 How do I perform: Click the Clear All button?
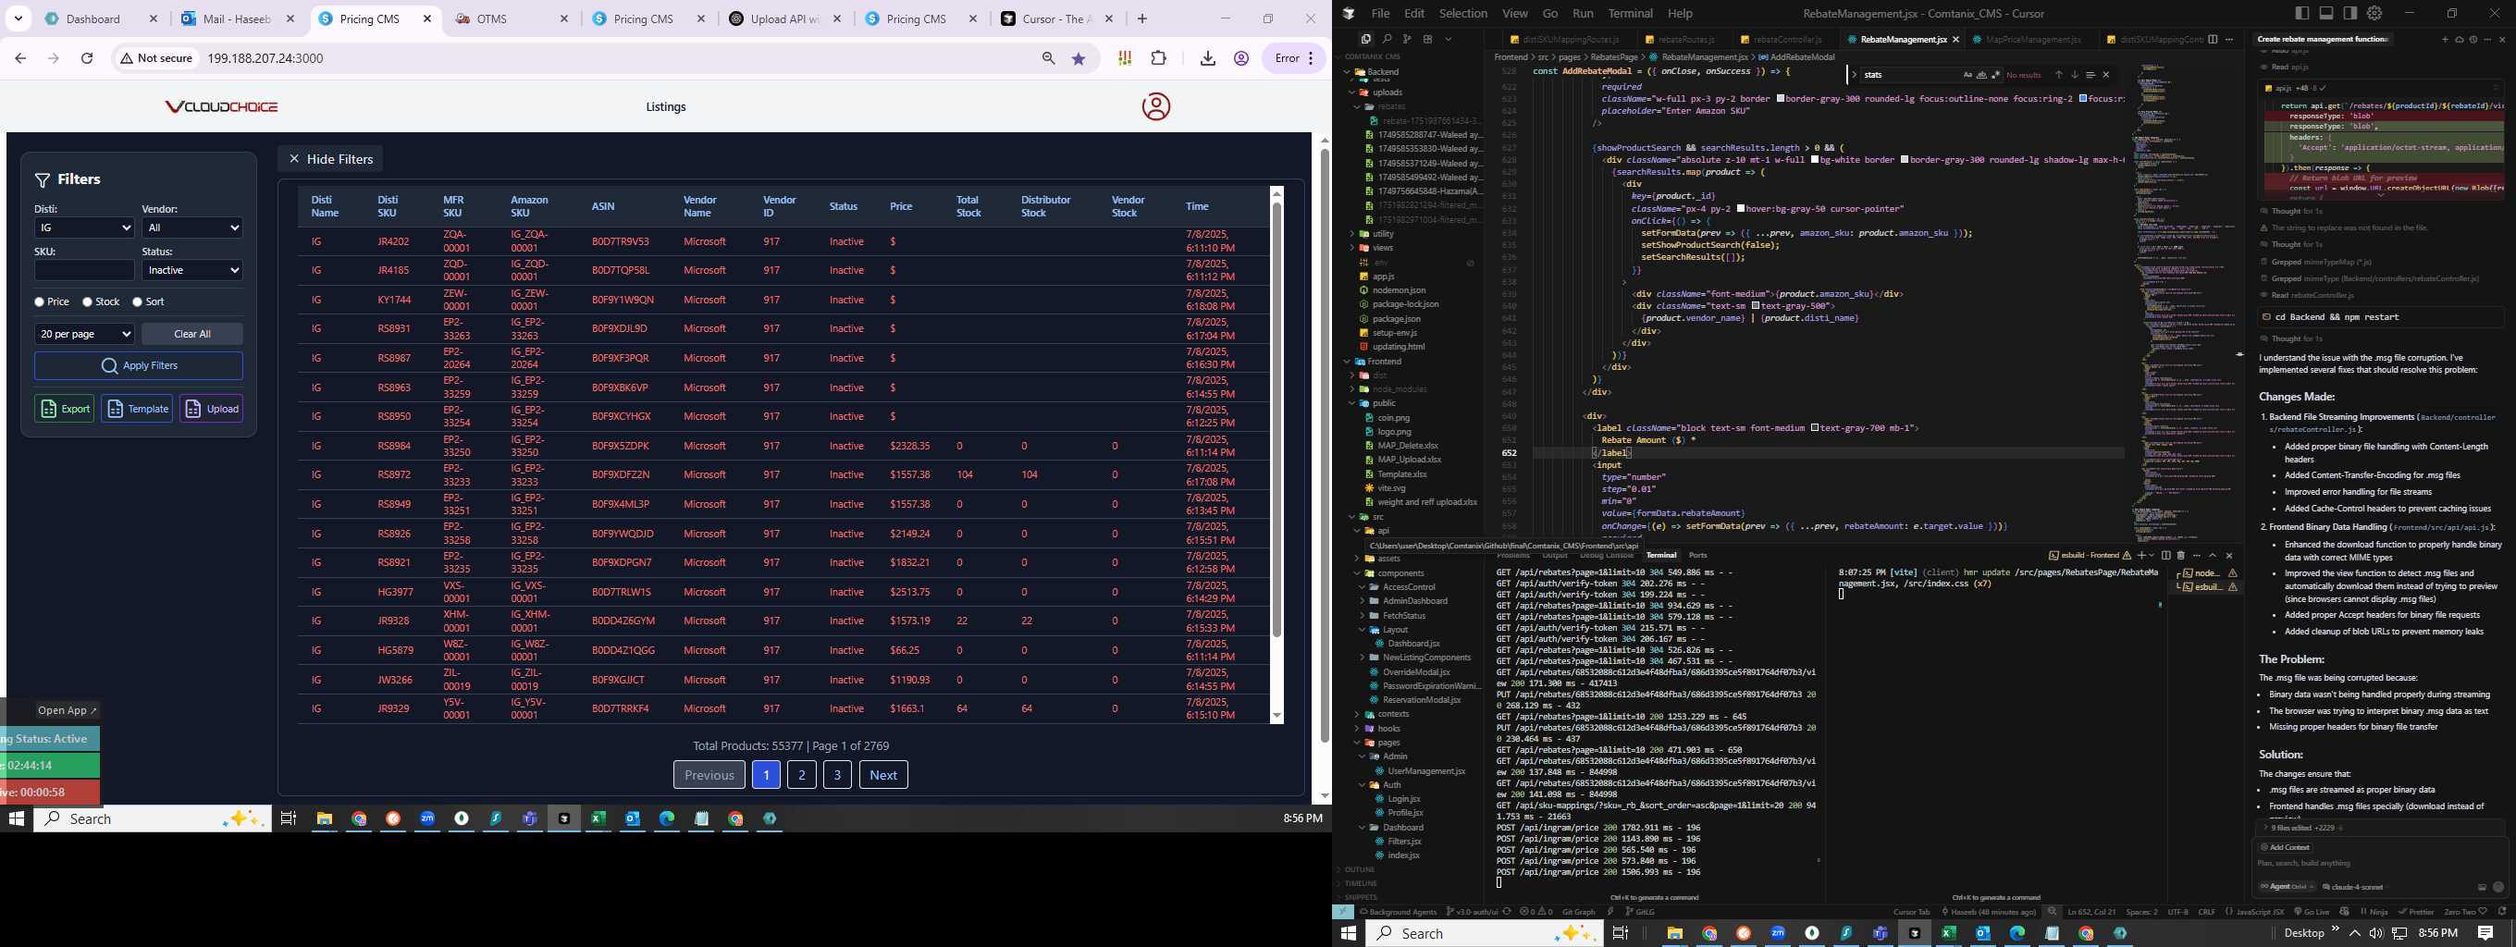(x=192, y=334)
